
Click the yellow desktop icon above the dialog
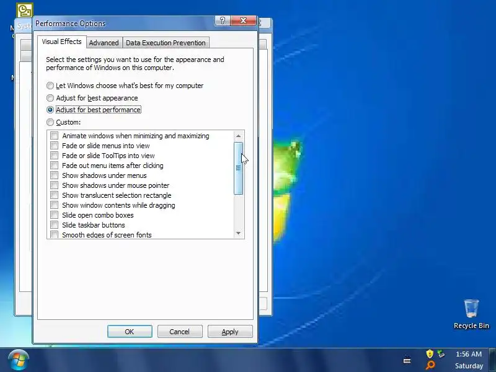24,11
